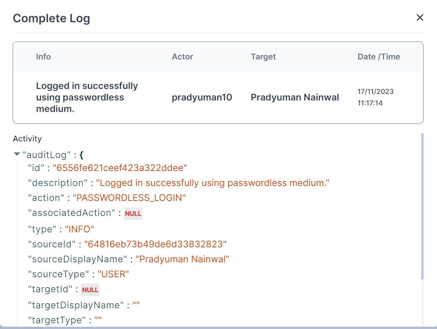The height and width of the screenshot is (329, 437).
Task: Click the description value in JSON
Action: [x=213, y=183]
